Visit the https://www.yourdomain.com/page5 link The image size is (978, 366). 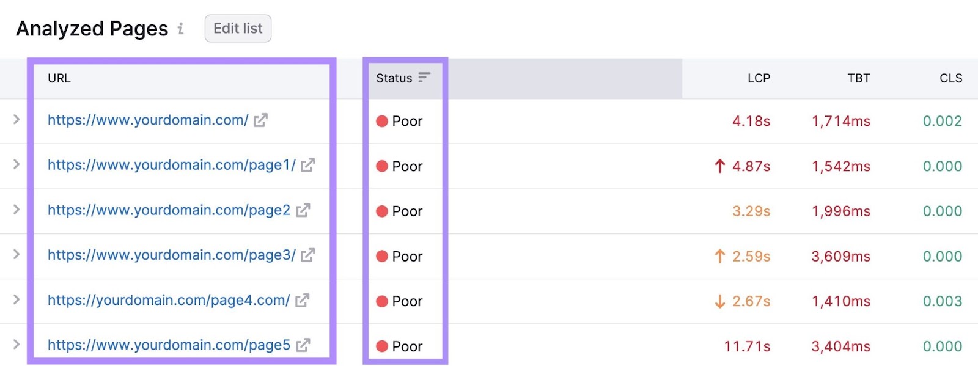[169, 345]
